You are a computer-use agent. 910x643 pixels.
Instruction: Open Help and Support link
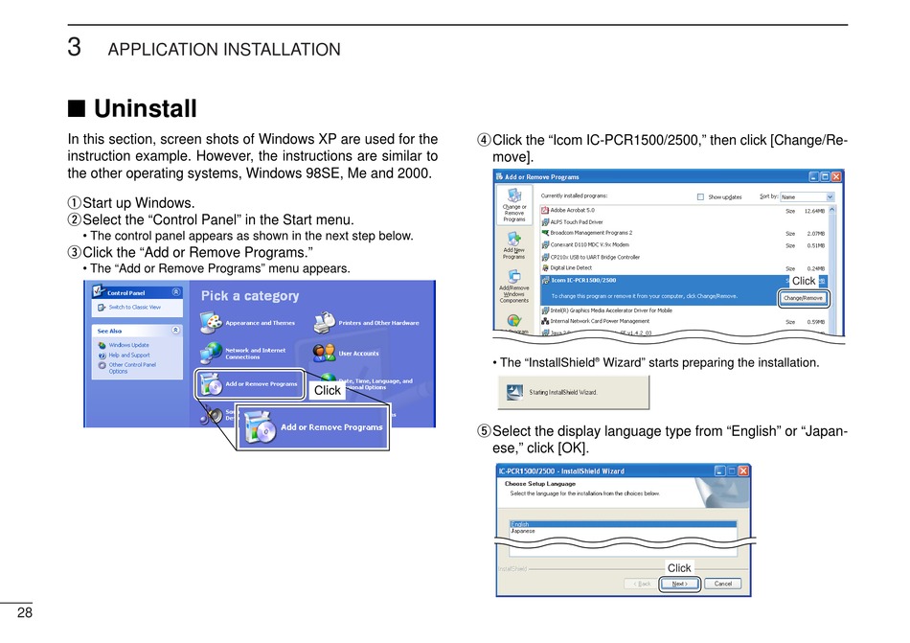(129, 355)
